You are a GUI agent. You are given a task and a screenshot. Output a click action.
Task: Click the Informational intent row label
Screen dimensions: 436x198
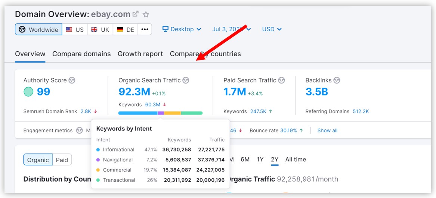coord(118,150)
